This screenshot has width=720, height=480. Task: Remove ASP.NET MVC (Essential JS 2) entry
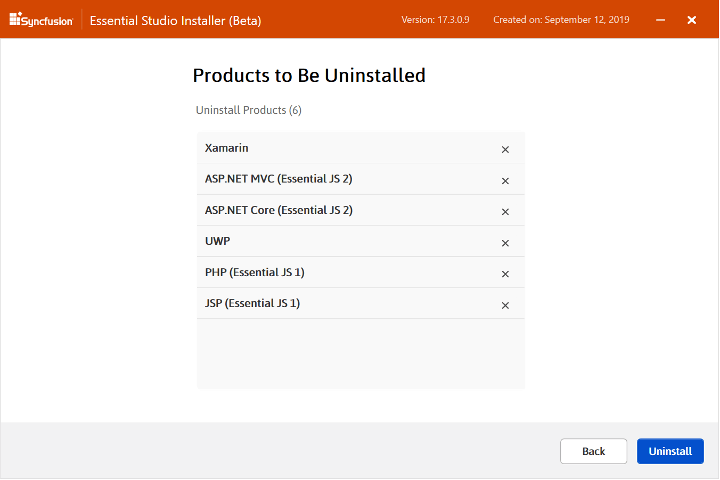coord(505,181)
